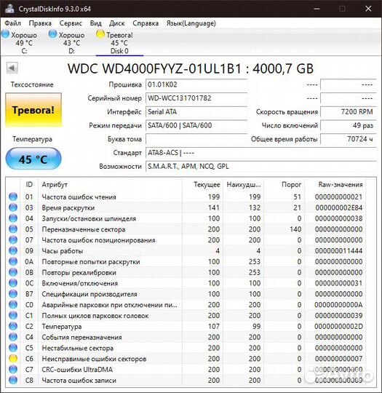Open the Сервис menu

(71, 23)
